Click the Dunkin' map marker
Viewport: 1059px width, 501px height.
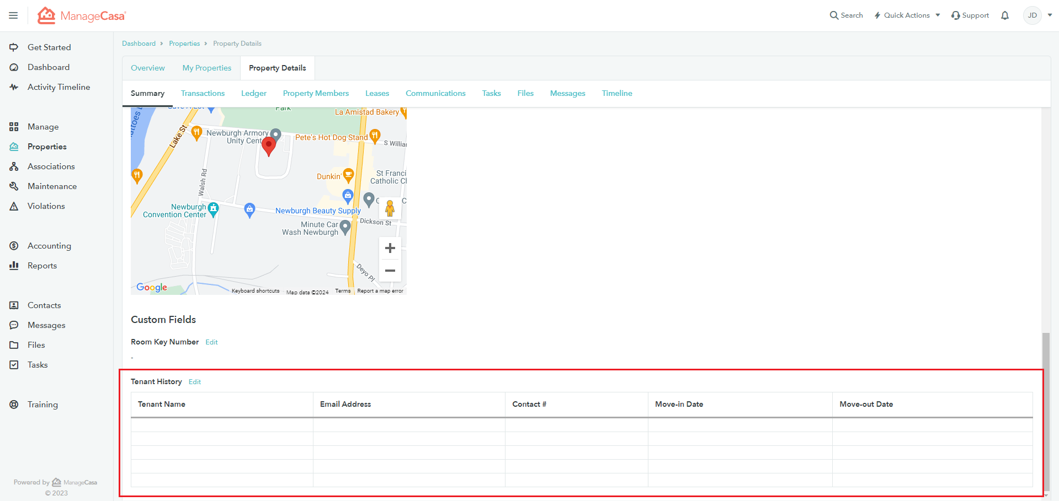348,176
